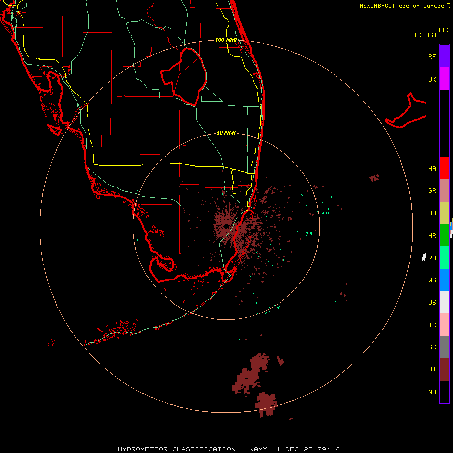
Task: Click the HR green legend color block
Action: point(444,235)
